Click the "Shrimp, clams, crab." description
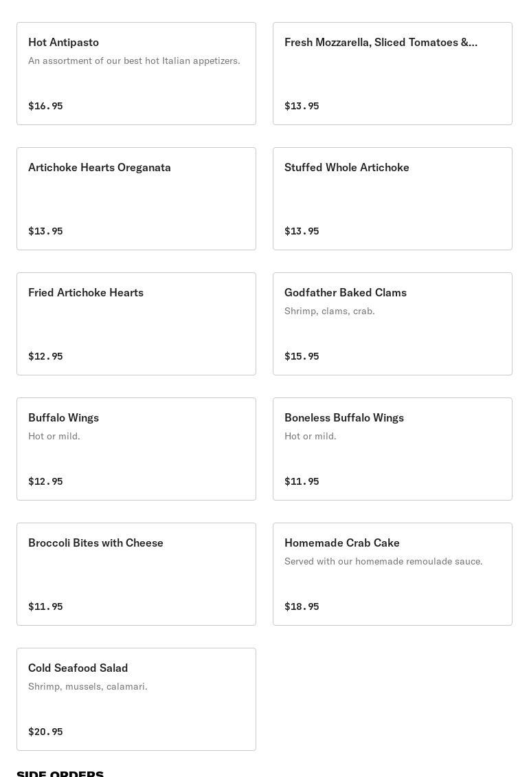This screenshot has height=777, width=529. click(x=329, y=311)
